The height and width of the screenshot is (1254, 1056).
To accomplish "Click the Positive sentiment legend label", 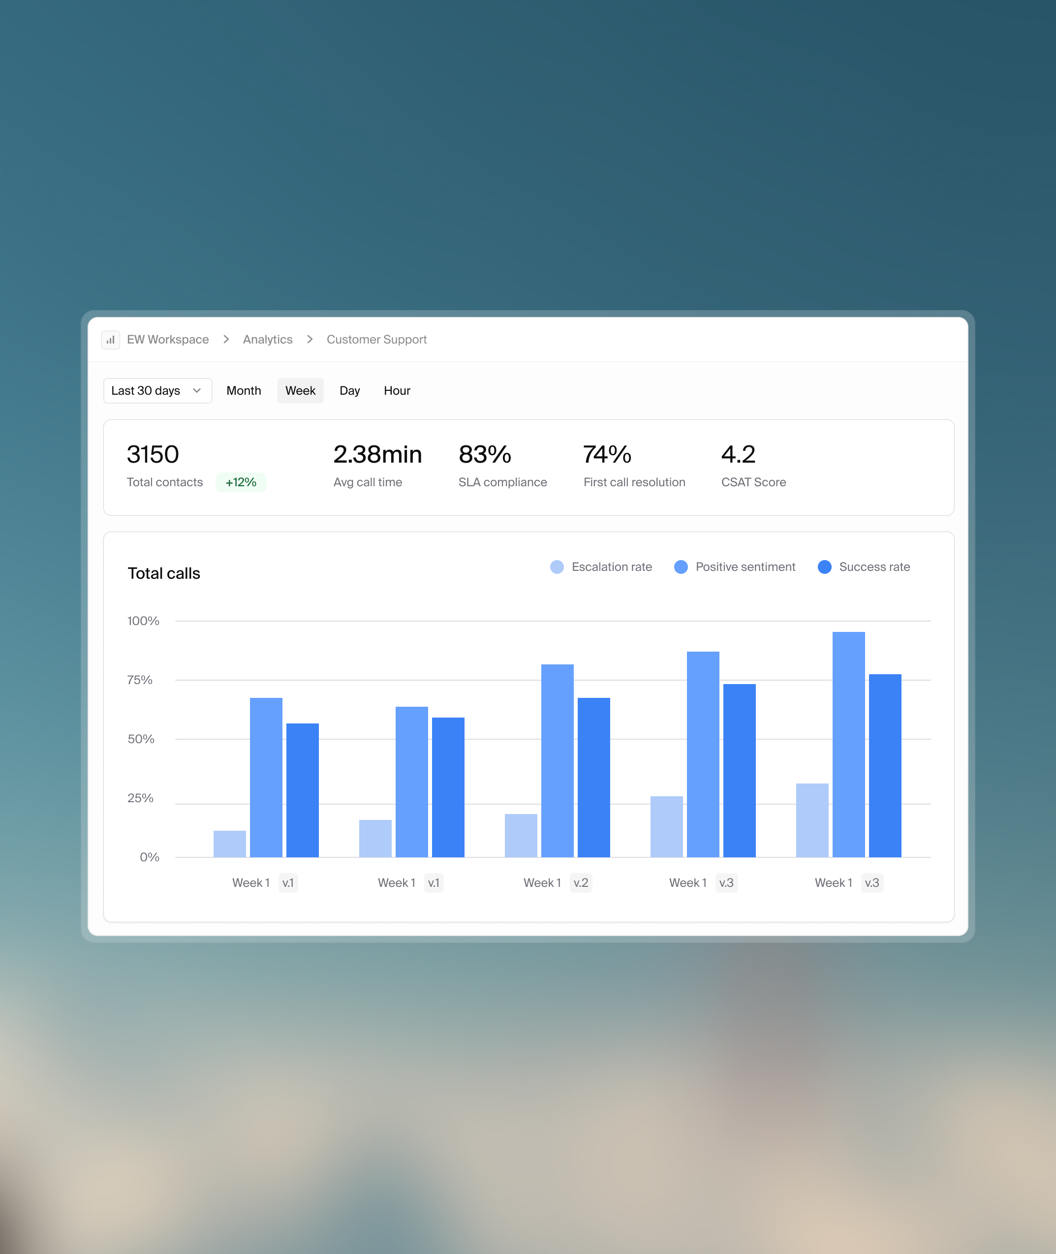I will click(x=745, y=567).
